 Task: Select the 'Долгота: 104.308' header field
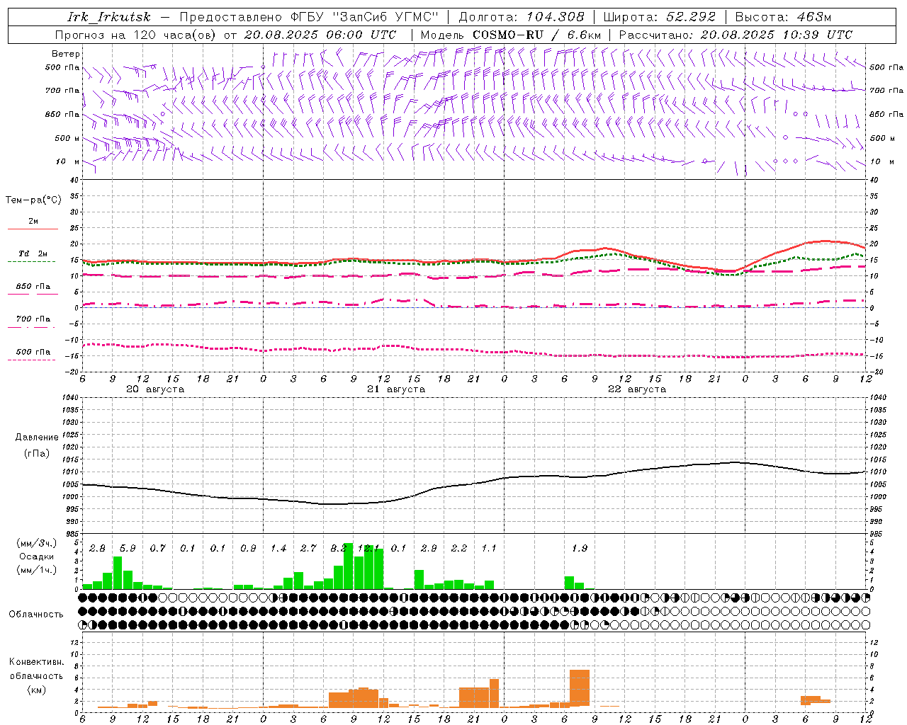[522, 17]
